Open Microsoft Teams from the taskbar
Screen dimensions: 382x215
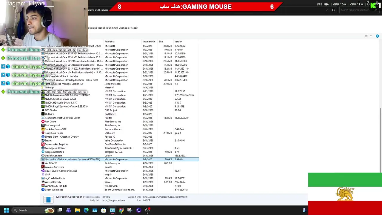68,210
